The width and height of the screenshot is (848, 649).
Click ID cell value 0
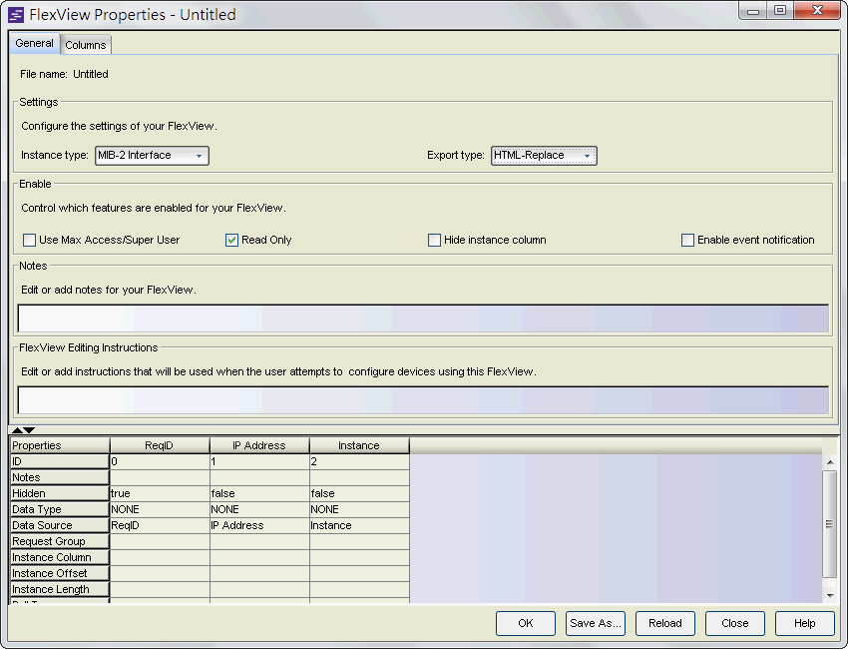160,461
